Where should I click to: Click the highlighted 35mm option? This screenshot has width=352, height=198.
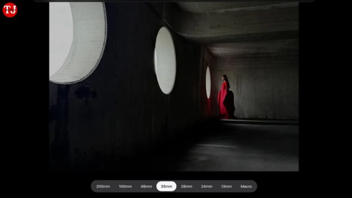click(x=166, y=186)
